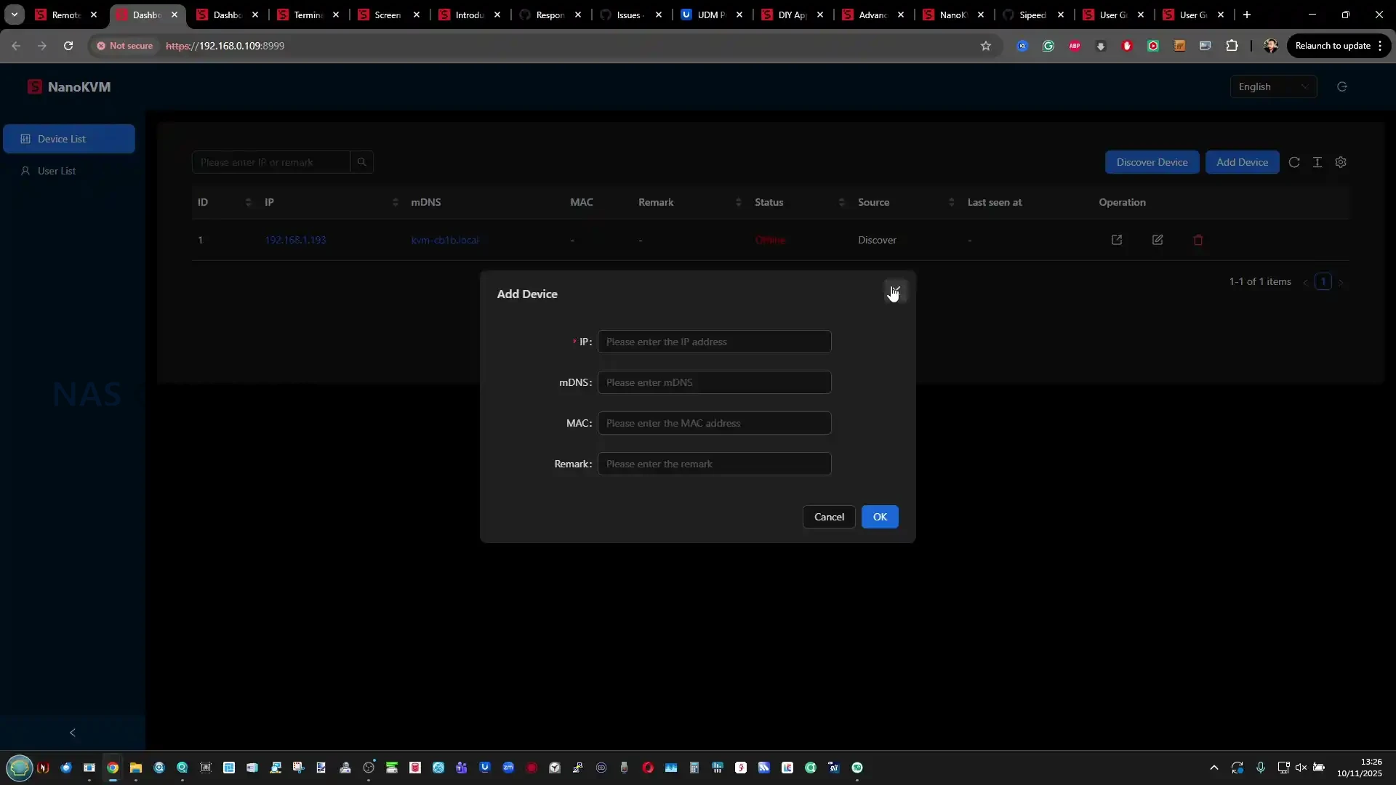This screenshot has height=785, width=1396.
Task: Click the refresh device list icon
Action: [1294, 162]
